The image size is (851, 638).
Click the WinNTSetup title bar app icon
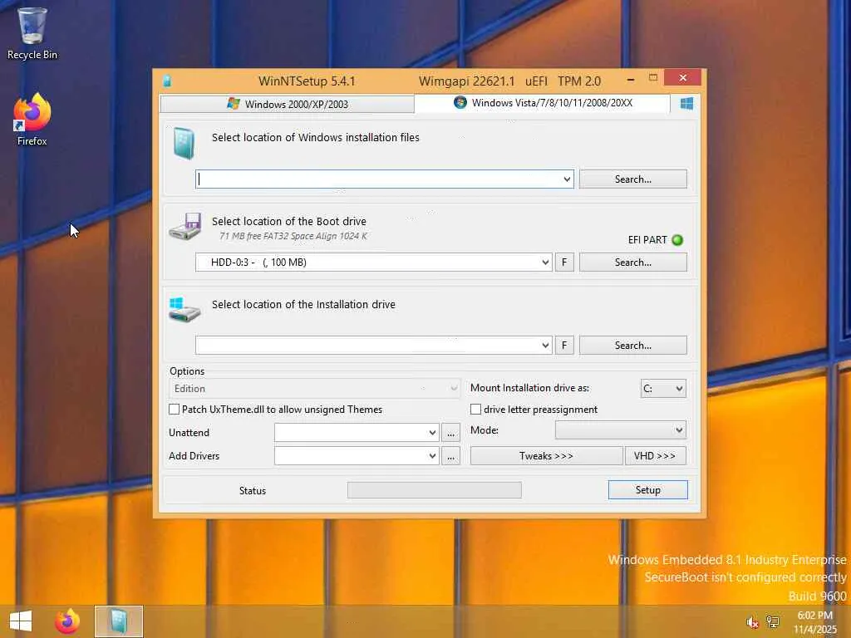(167, 81)
